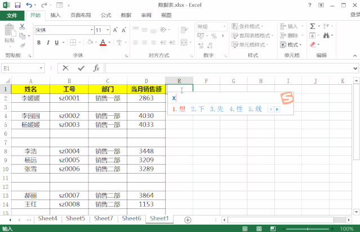Open 条件格式 conditional formatting menu

coord(247,26)
